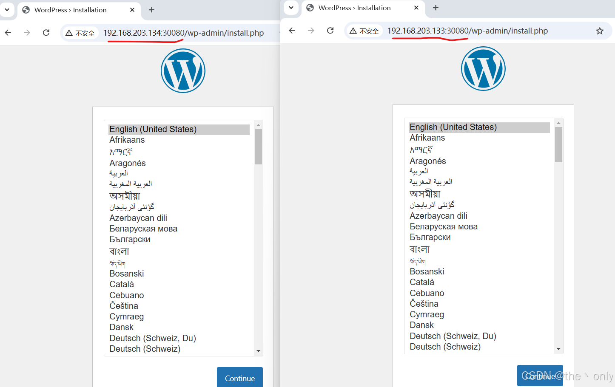This screenshot has height=387, width=615.
Task: Select Čeština in left language list
Action: click(x=179, y=306)
